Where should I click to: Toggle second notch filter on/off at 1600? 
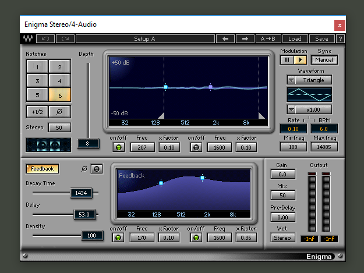[x=196, y=147]
